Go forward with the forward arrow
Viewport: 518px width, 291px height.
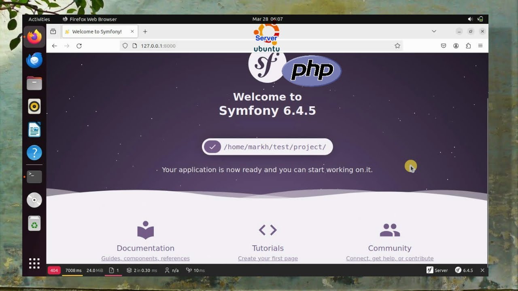click(67, 46)
